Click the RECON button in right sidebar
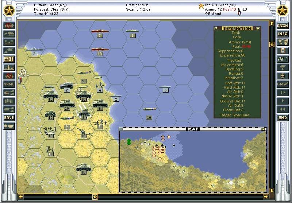 click(x=283, y=26)
